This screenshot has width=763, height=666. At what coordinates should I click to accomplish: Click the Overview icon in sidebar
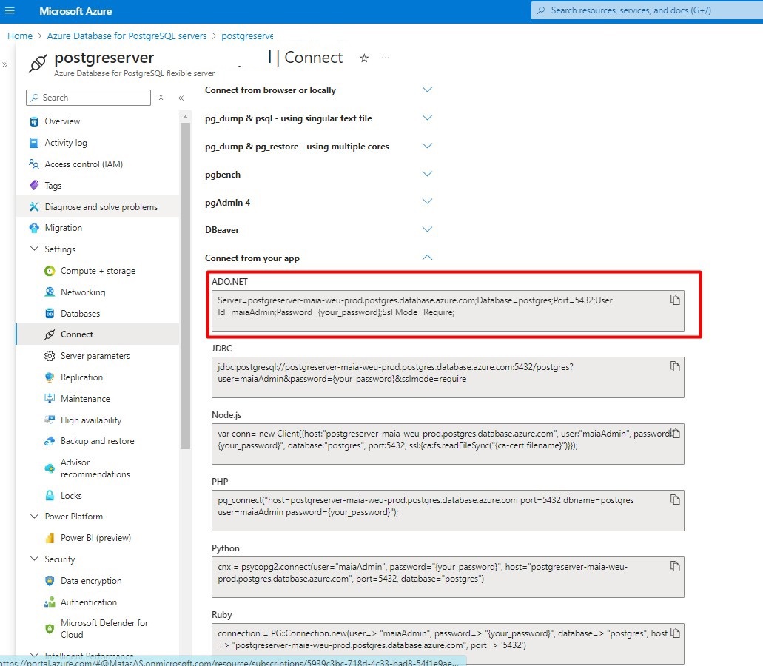34,121
